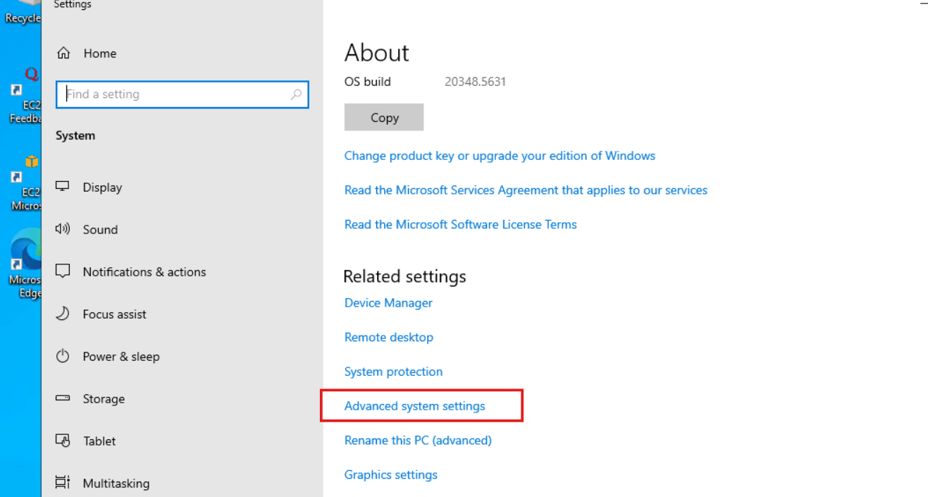
Task: Open Display settings via monitor icon
Action: (x=63, y=187)
